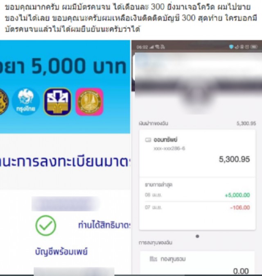Select the +5,000.00 transaction entry

click(197, 195)
